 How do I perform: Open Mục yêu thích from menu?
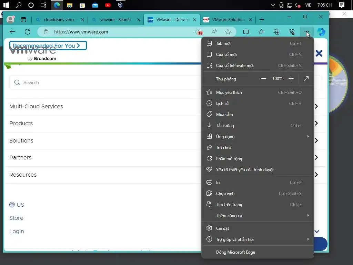pos(258,92)
